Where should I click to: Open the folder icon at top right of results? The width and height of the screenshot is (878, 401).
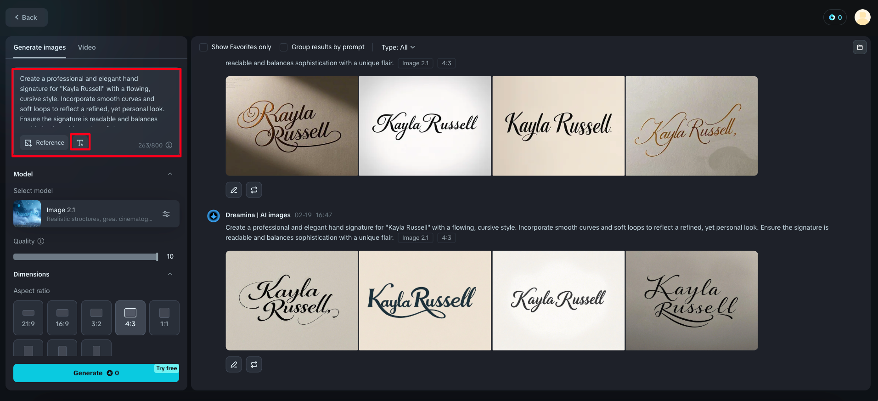[x=860, y=47]
